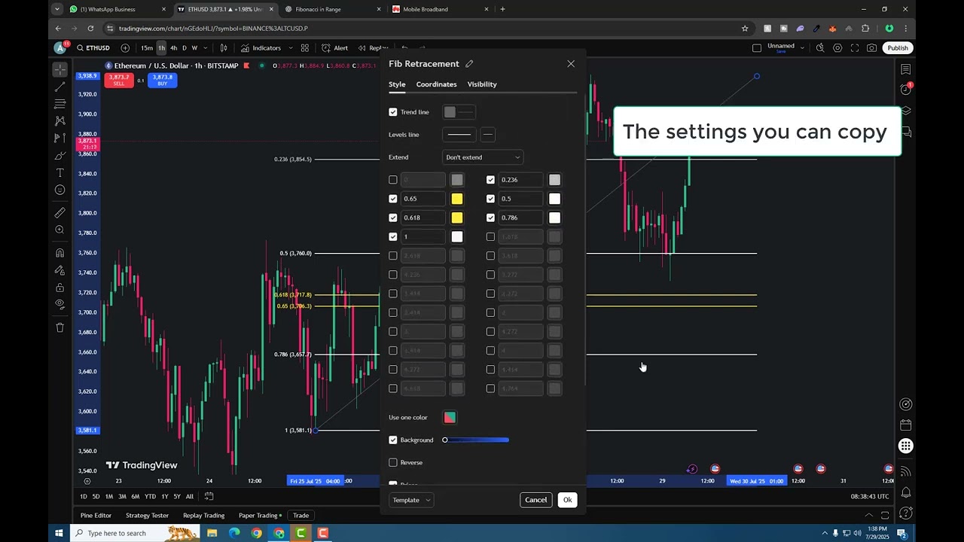
Task: Select the crosshair cursor tool
Action: [59, 69]
